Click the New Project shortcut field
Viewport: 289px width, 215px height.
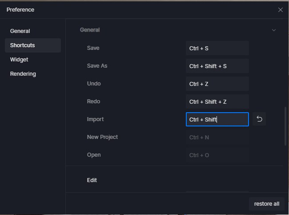[x=217, y=137]
